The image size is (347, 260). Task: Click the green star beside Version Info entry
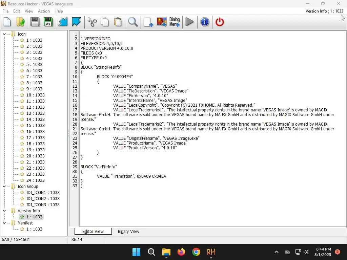(x=22, y=217)
